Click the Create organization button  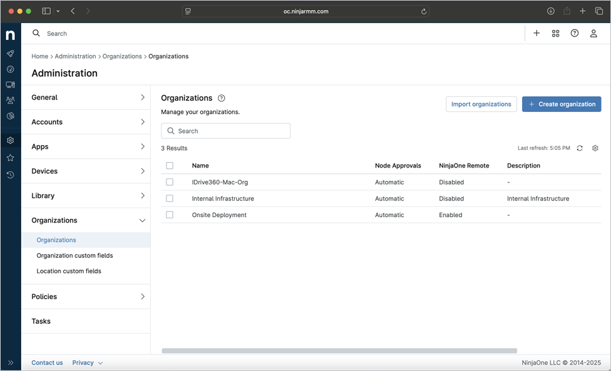[x=561, y=104]
